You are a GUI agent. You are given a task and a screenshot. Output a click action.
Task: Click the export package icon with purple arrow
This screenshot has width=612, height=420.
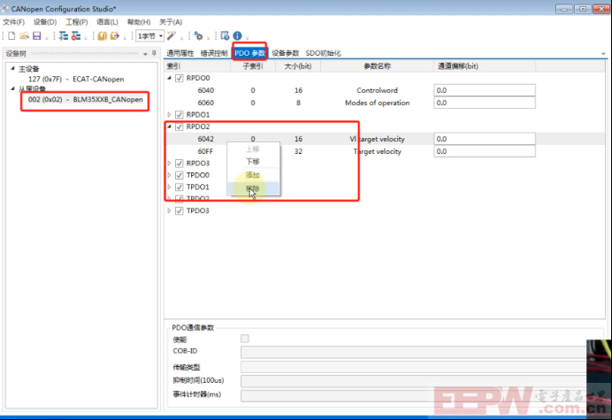[x=115, y=36]
